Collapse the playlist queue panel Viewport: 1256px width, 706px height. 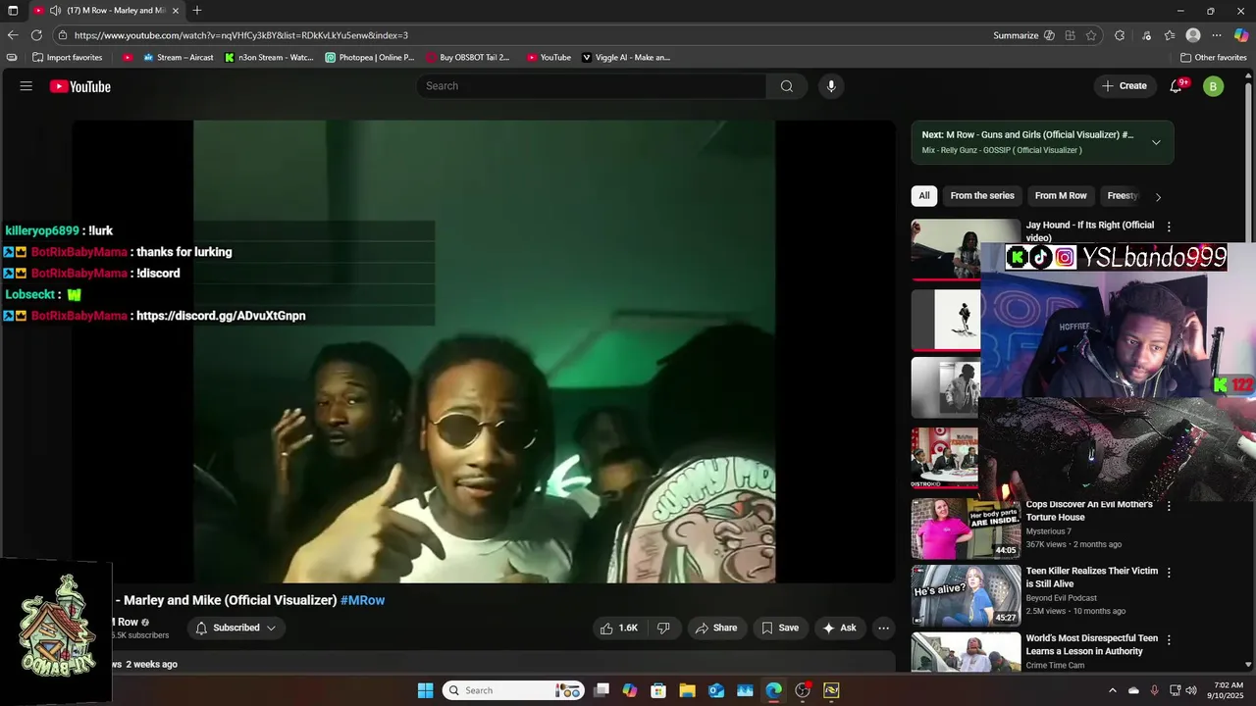tap(1156, 142)
